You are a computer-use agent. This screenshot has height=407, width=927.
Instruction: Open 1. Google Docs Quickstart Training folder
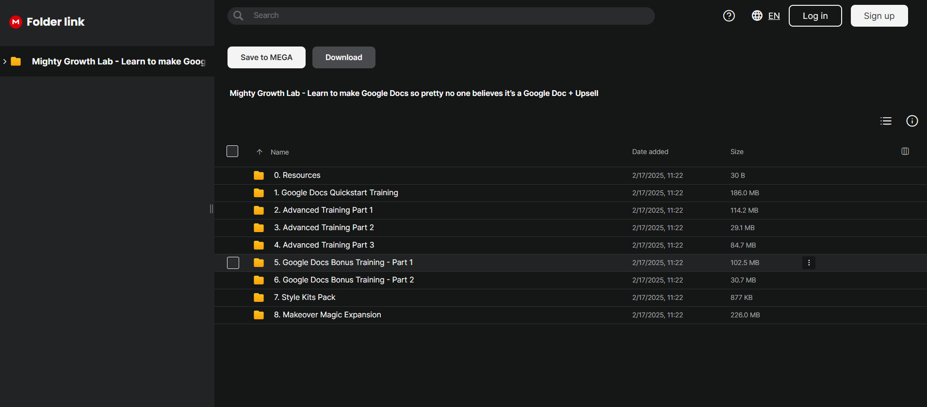tap(336, 193)
